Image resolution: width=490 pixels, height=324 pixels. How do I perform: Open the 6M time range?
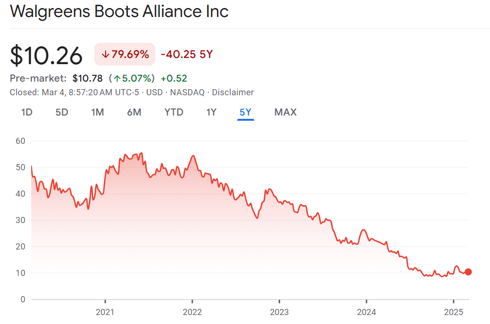(134, 112)
